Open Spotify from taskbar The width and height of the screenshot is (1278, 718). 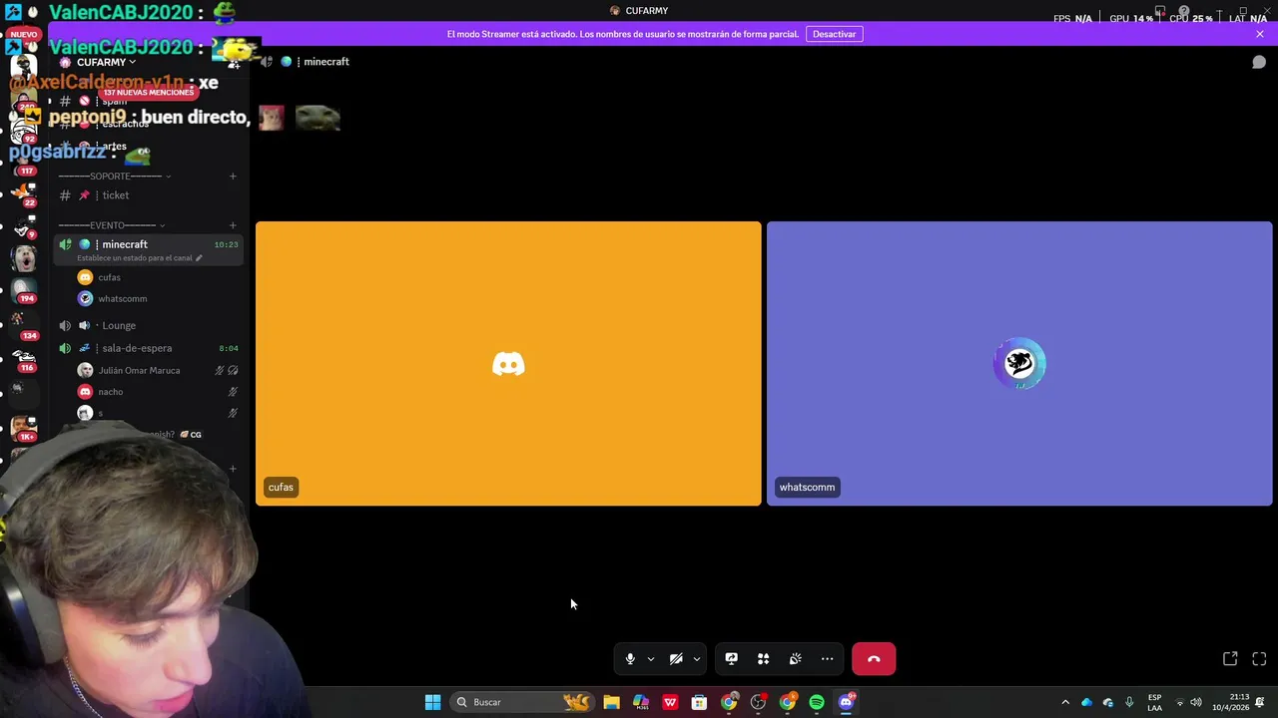click(x=817, y=702)
